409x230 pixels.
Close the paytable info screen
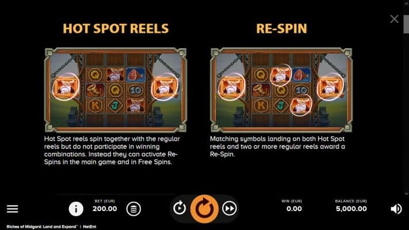(394, 19)
